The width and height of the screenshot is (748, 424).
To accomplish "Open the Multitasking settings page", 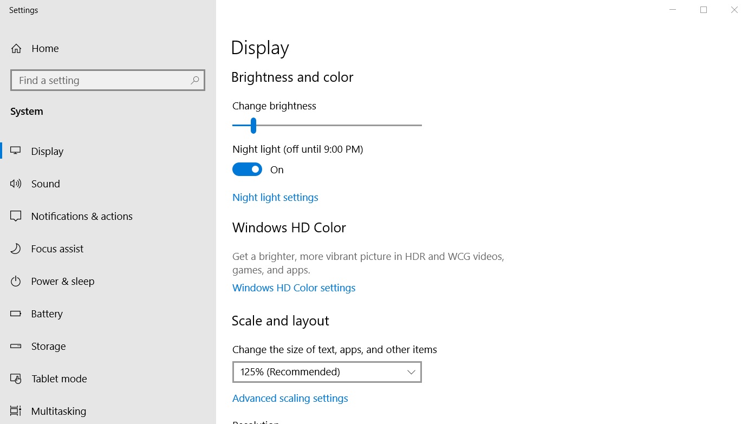I will [108, 411].
